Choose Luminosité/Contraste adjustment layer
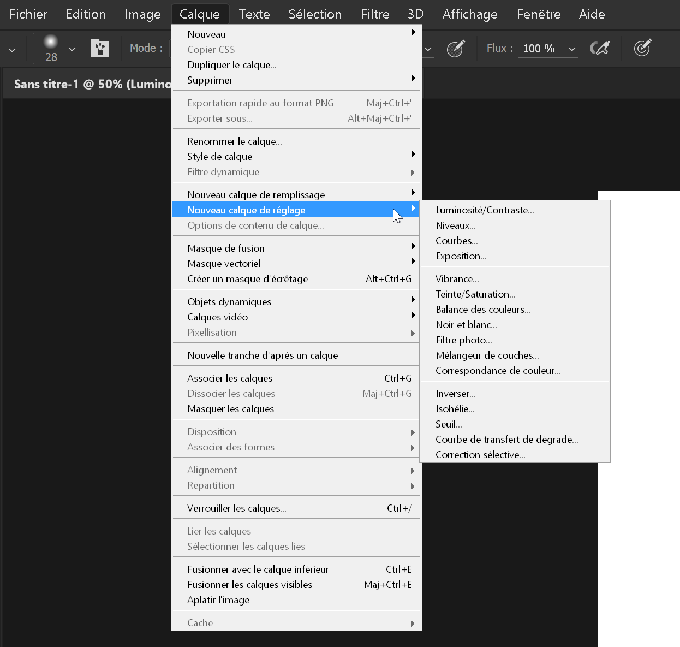This screenshot has height=647, width=680. coord(485,210)
